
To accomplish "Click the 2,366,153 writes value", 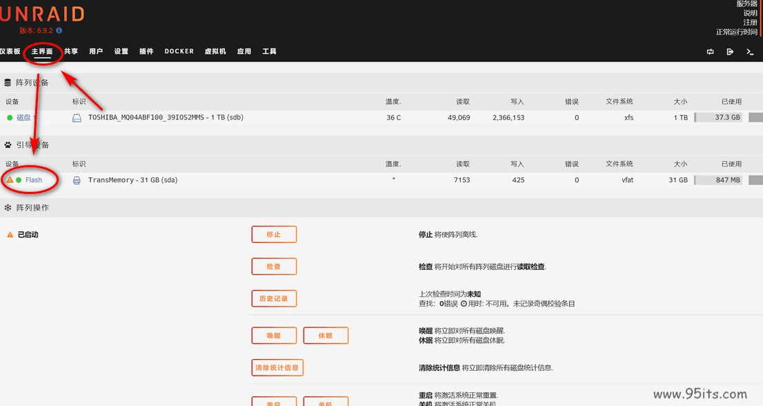I will tap(508, 118).
